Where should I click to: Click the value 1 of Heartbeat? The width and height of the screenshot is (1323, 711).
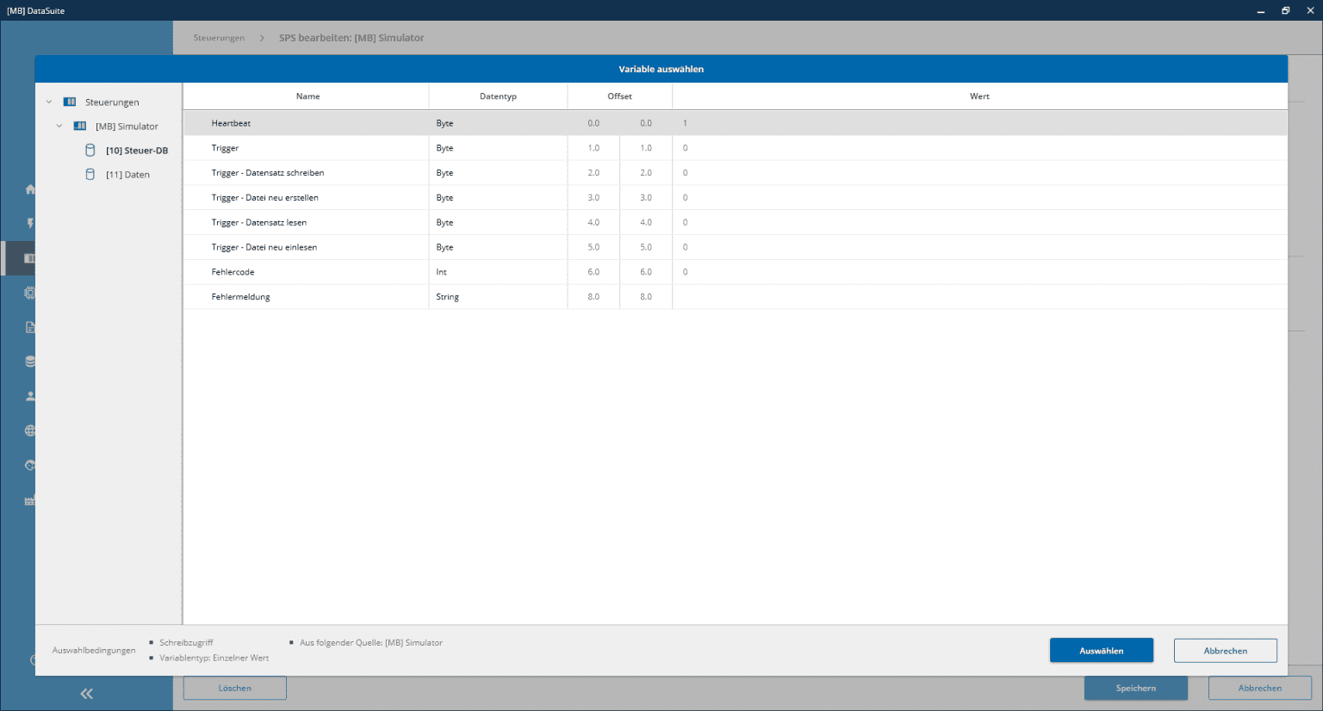(x=685, y=123)
